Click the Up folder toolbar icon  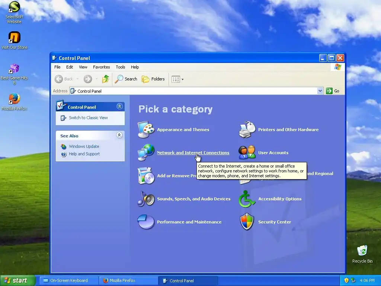point(105,79)
